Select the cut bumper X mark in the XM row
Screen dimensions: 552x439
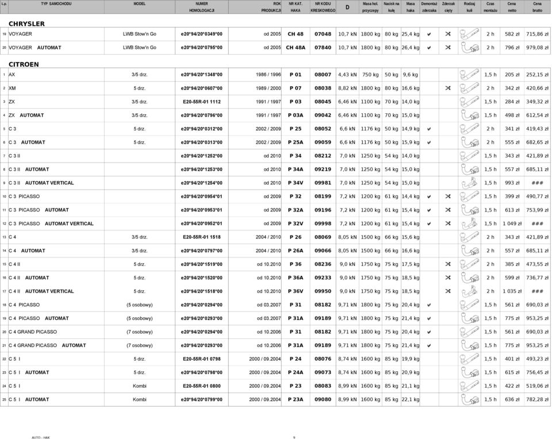pyautogui.click(x=448, y=88)
